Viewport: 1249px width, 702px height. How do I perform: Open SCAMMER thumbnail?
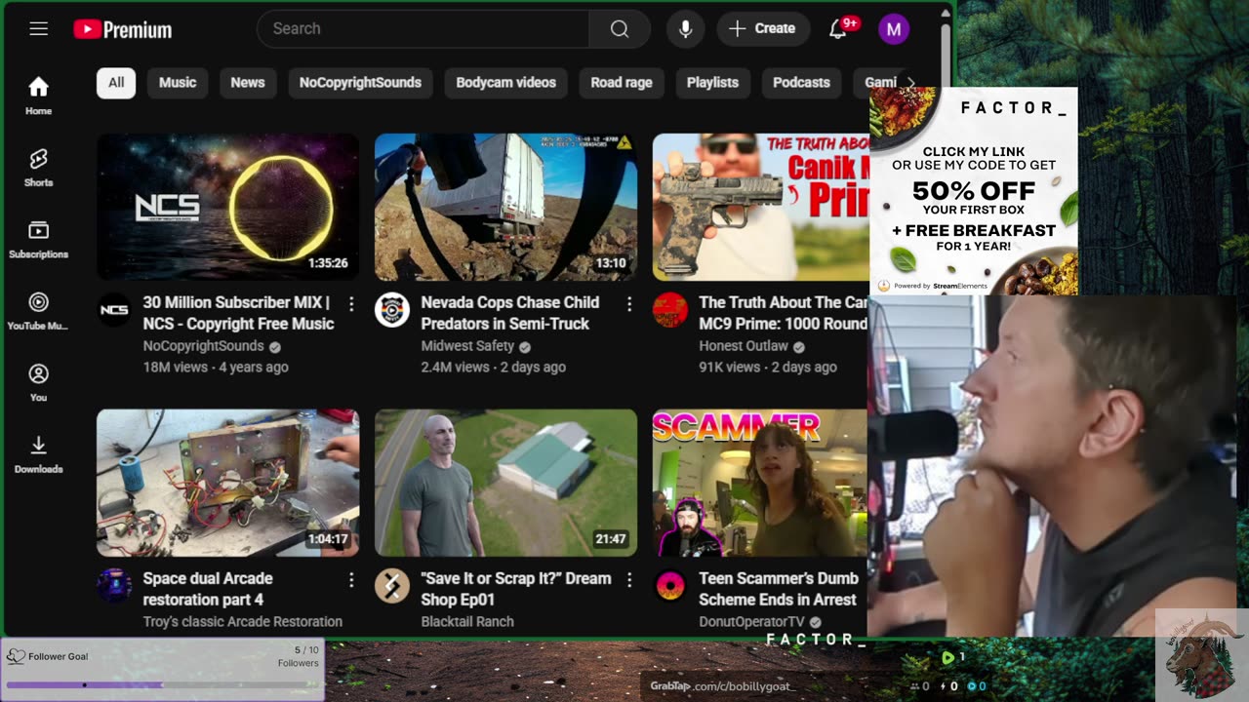(x=760, y=483)
